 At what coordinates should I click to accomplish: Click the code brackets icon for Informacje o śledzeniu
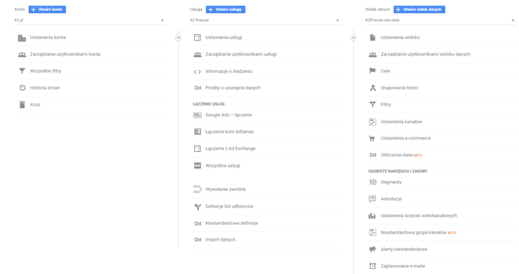[197, 71]
